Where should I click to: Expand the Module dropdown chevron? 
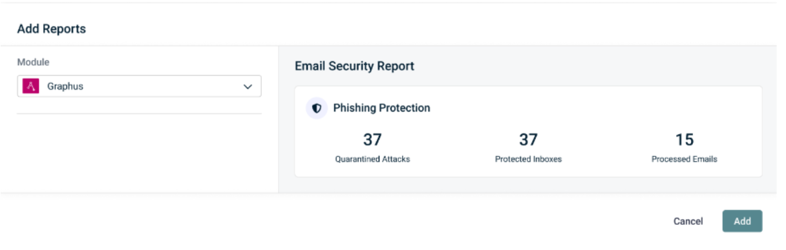pyautogui.click(x=247, y=86)
